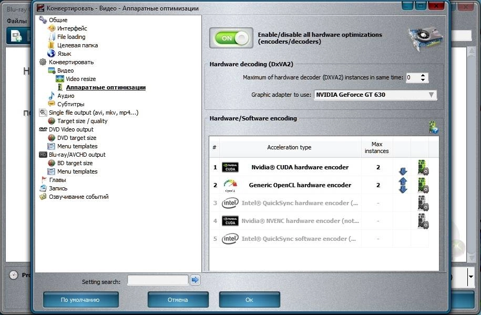Open Blu-ray/AVCHD output settings in tree
This screenshot has width=481, height=315.
click(x=77, y=155)
